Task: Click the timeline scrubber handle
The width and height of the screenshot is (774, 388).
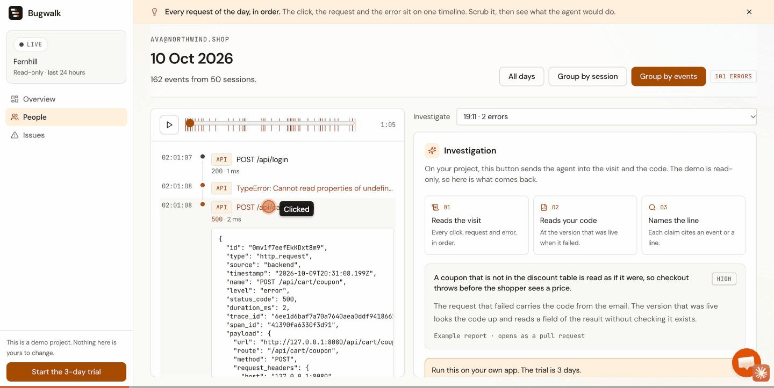Action: 190,123
